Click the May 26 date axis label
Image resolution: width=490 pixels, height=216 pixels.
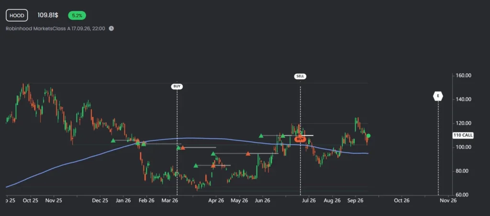pyautogui.click(x=240, y=200)
